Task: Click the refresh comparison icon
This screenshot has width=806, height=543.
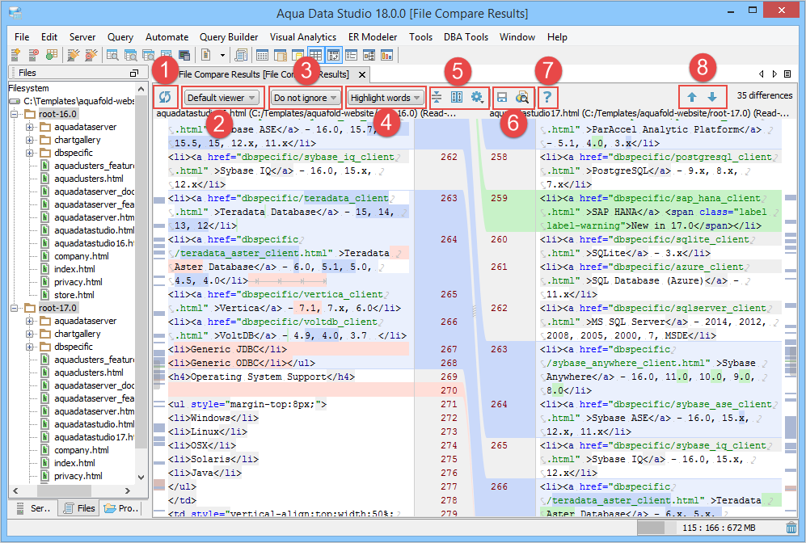Action: coord(165,98)
